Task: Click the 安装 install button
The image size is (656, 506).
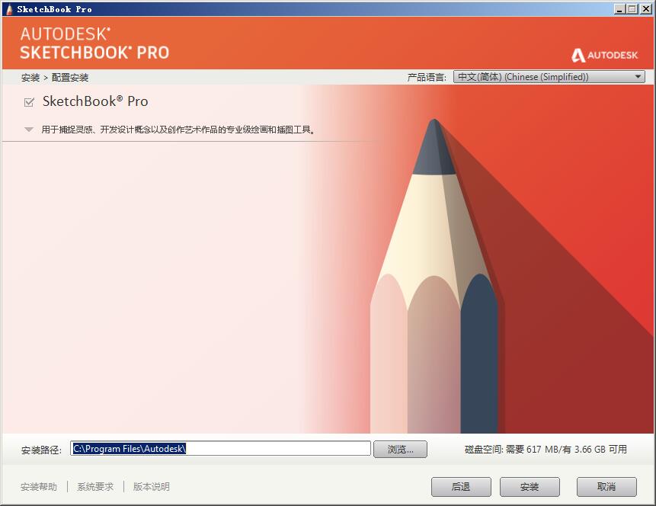Action: tap(530, 487)
